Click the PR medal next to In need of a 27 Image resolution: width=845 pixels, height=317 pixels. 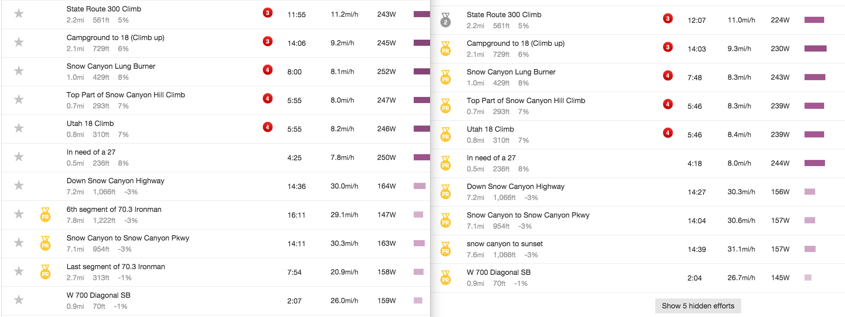pyautogui.click(x=446, y=164)
